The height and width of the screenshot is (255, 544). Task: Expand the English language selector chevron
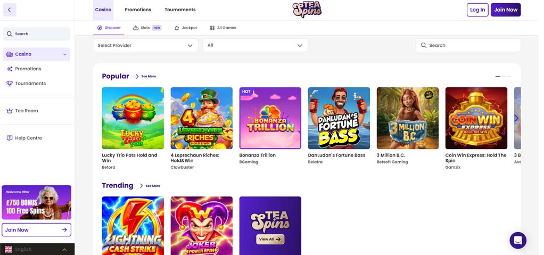[x=64, y=250]
